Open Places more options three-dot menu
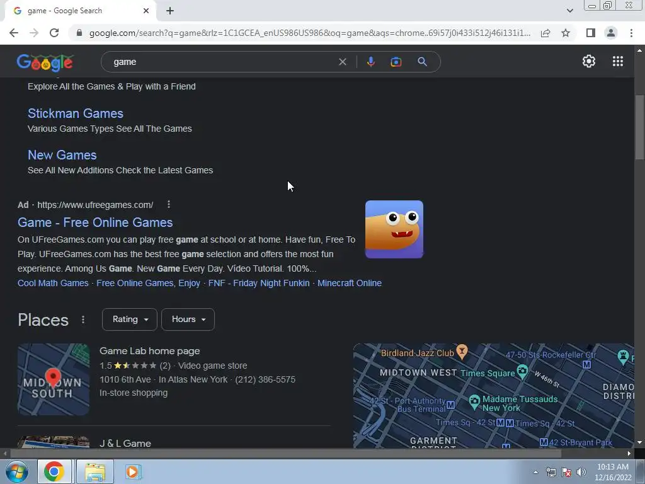The height and width of the screenshot is (484, 645). pos(83,320)
